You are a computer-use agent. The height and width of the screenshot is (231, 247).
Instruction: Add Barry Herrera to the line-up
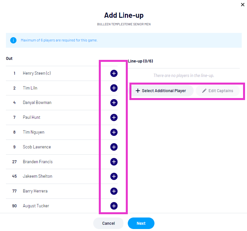point(114,191)
